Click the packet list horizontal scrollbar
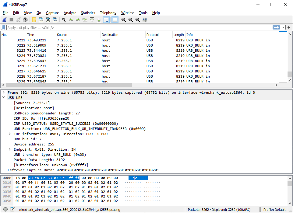This screenshot has height=213, width=293. pyautogui.click(x=69, y=85)
